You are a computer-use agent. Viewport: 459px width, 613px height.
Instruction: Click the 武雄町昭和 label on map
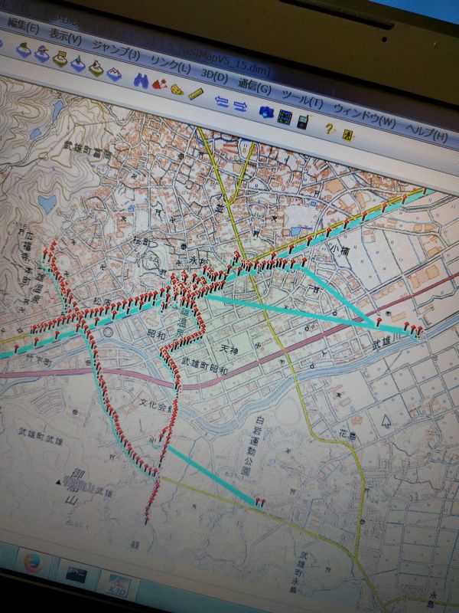pos(204,366)
